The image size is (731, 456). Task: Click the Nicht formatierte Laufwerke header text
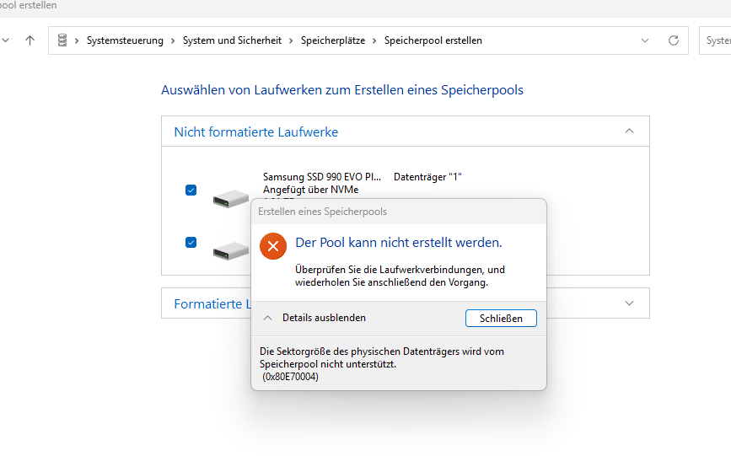point(255,132)
